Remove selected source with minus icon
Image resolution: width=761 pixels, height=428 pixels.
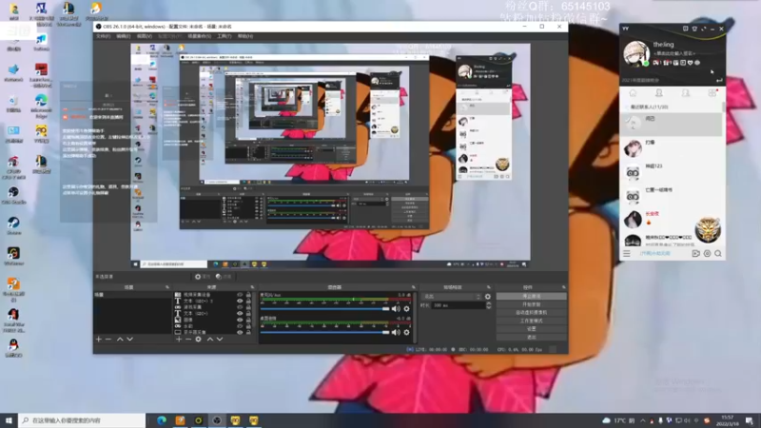[188, 340]
